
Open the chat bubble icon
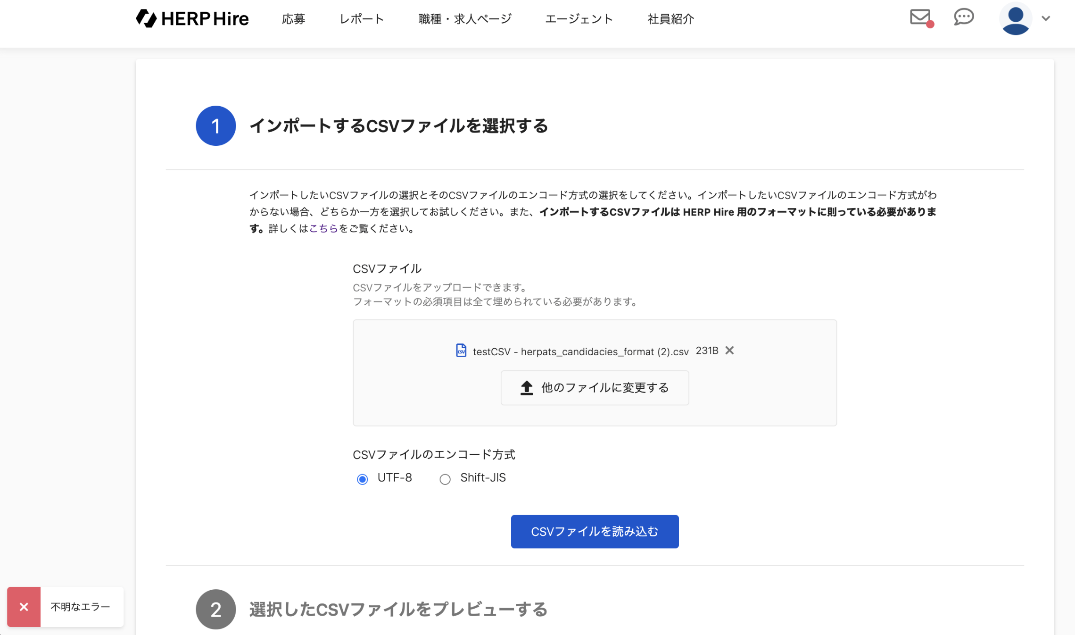963,17
